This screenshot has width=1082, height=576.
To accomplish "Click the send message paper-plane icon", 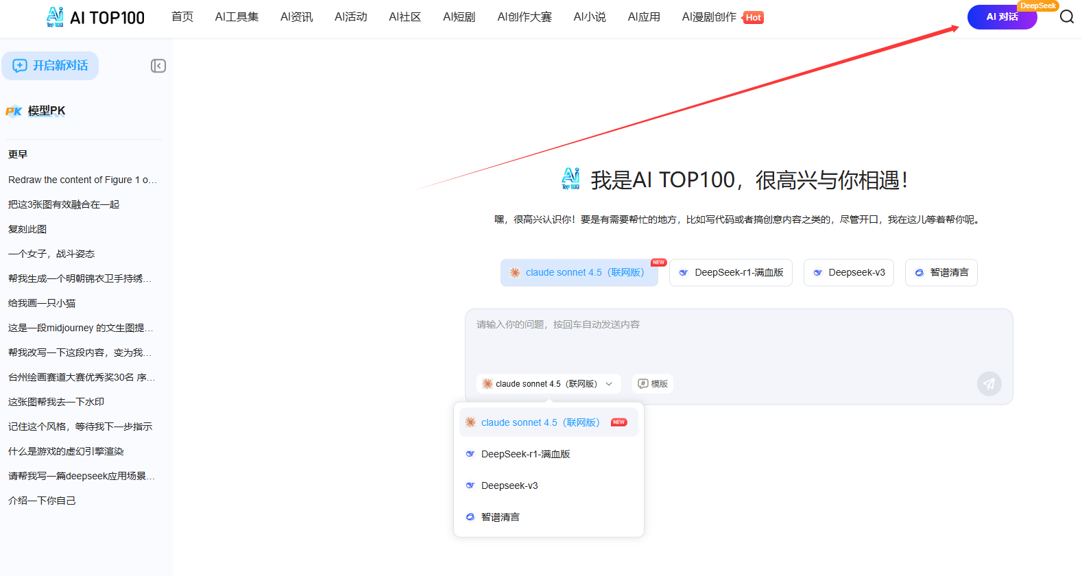I will pos(989,383).
